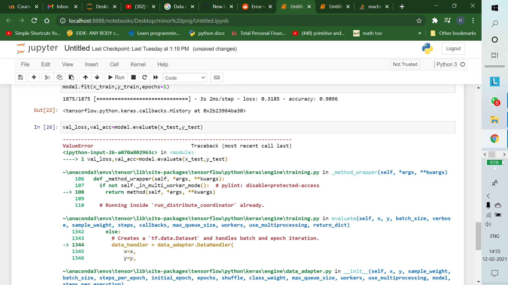This screenshot has height=285, width=508.
Task: Bookmark this page with the star icon
Action: [x=419, y=21]
